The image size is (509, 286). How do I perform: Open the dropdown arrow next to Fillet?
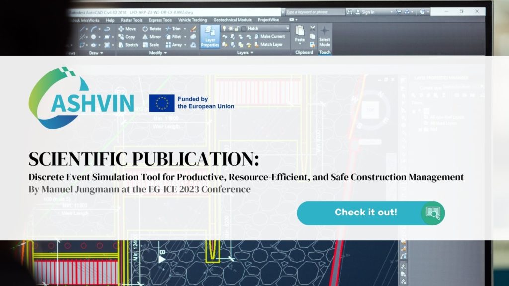coord(185,37)
